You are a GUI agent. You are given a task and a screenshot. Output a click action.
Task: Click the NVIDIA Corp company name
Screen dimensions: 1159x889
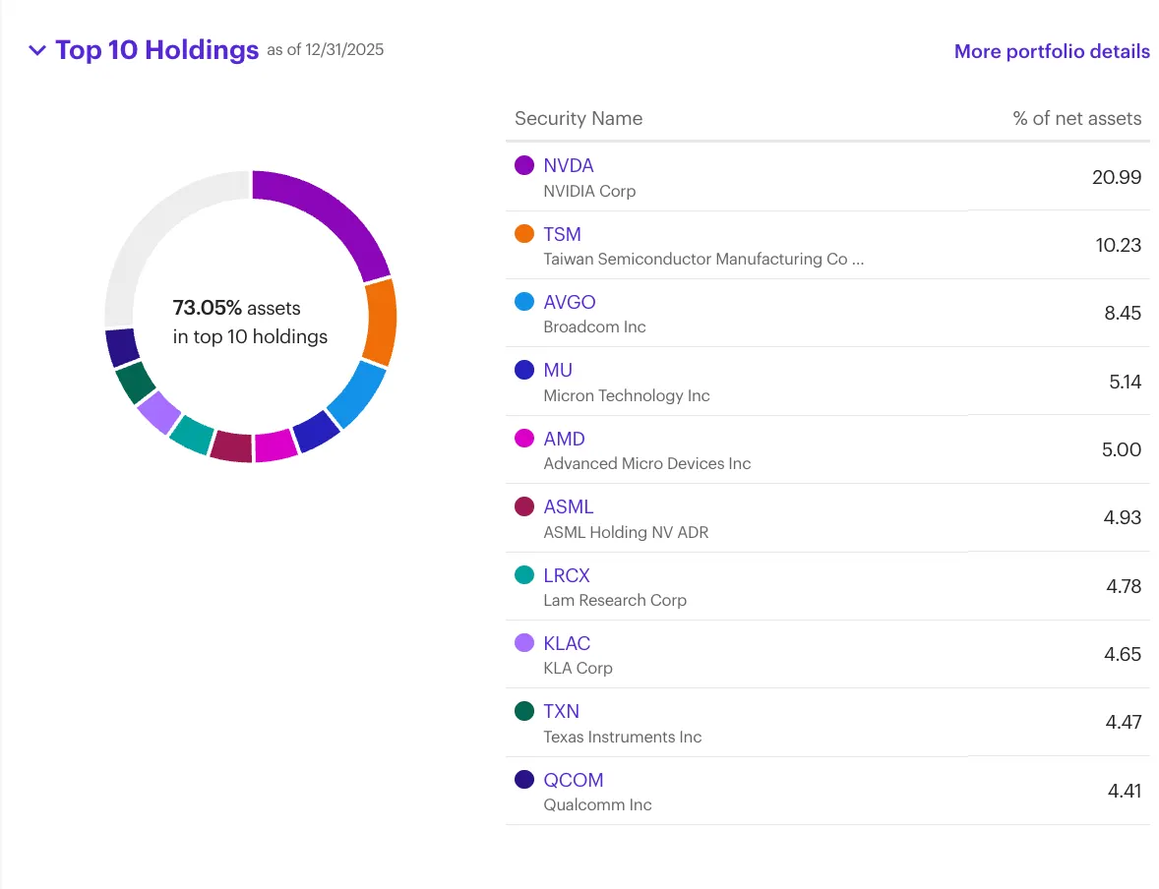click(589, 192)
